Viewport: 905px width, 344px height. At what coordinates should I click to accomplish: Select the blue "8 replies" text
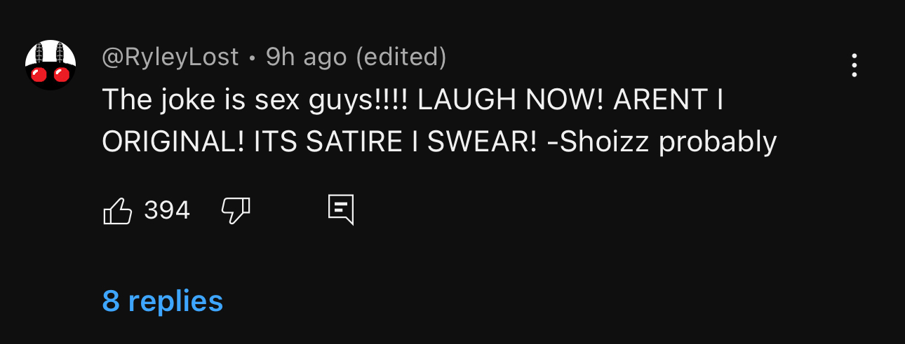[x=163, y=301]
